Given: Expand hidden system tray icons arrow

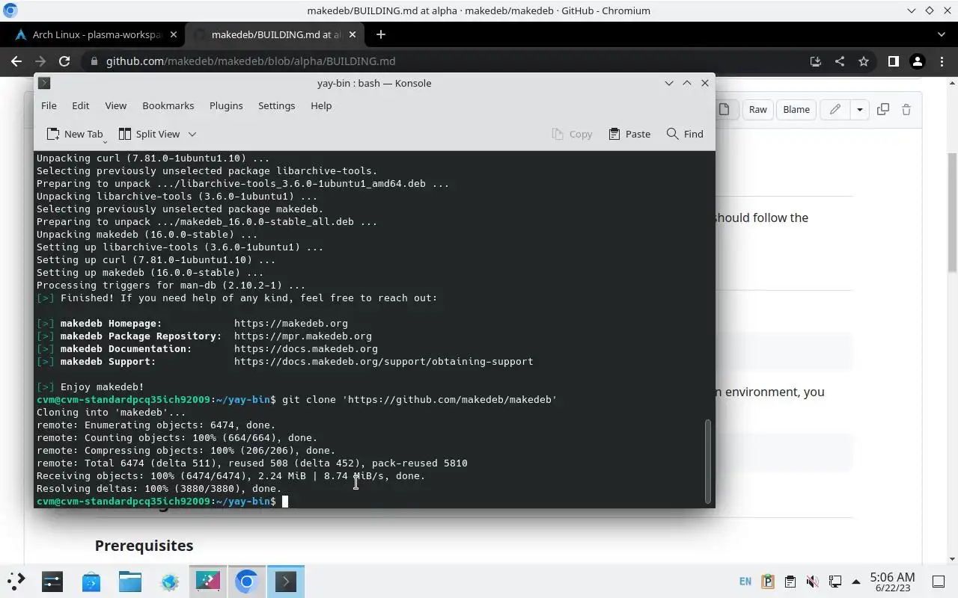Looking at the screenshot, I should pyautogui.click(x=855, y=581).
